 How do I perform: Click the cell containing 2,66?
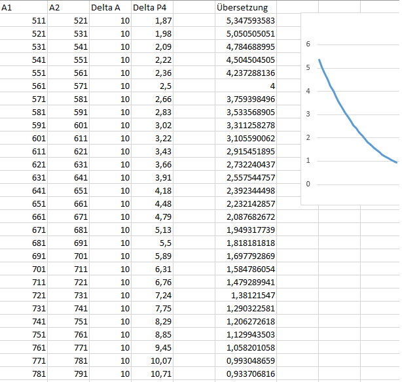click(153, 99)
